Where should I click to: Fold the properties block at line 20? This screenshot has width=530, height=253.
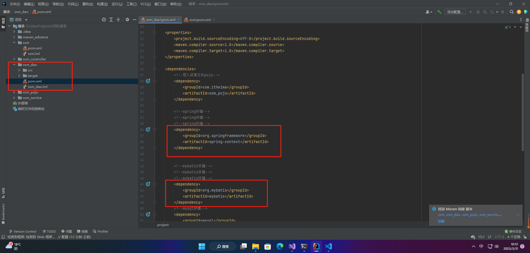pyautogui.click(x=154, y=33)
